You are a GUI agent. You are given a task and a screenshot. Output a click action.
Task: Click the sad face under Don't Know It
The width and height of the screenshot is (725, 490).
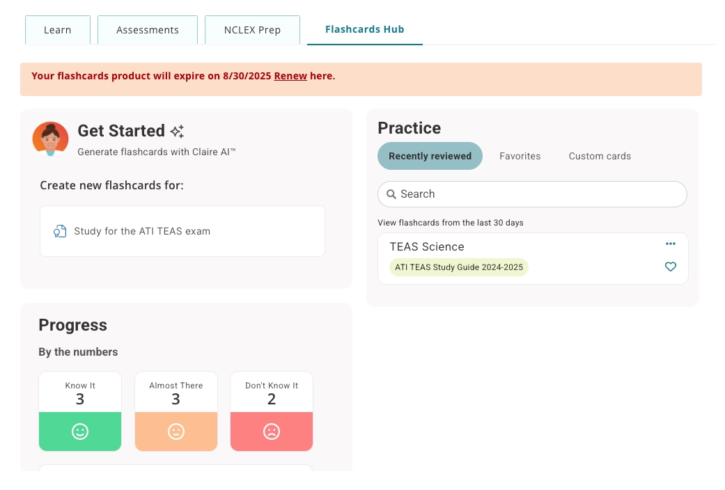pyautogui.click(x=272, y=432)
